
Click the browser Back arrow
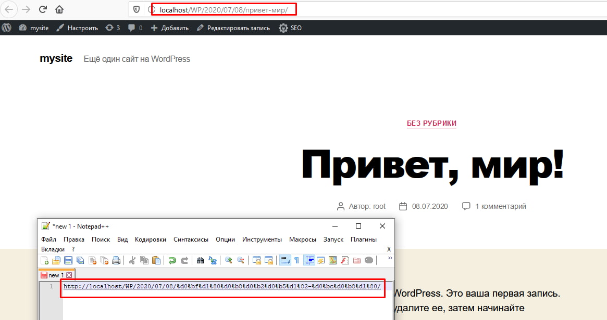click(8, 9)
